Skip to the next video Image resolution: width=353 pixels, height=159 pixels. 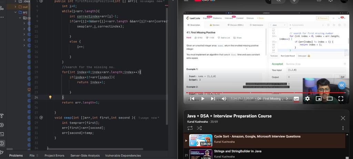213,99
